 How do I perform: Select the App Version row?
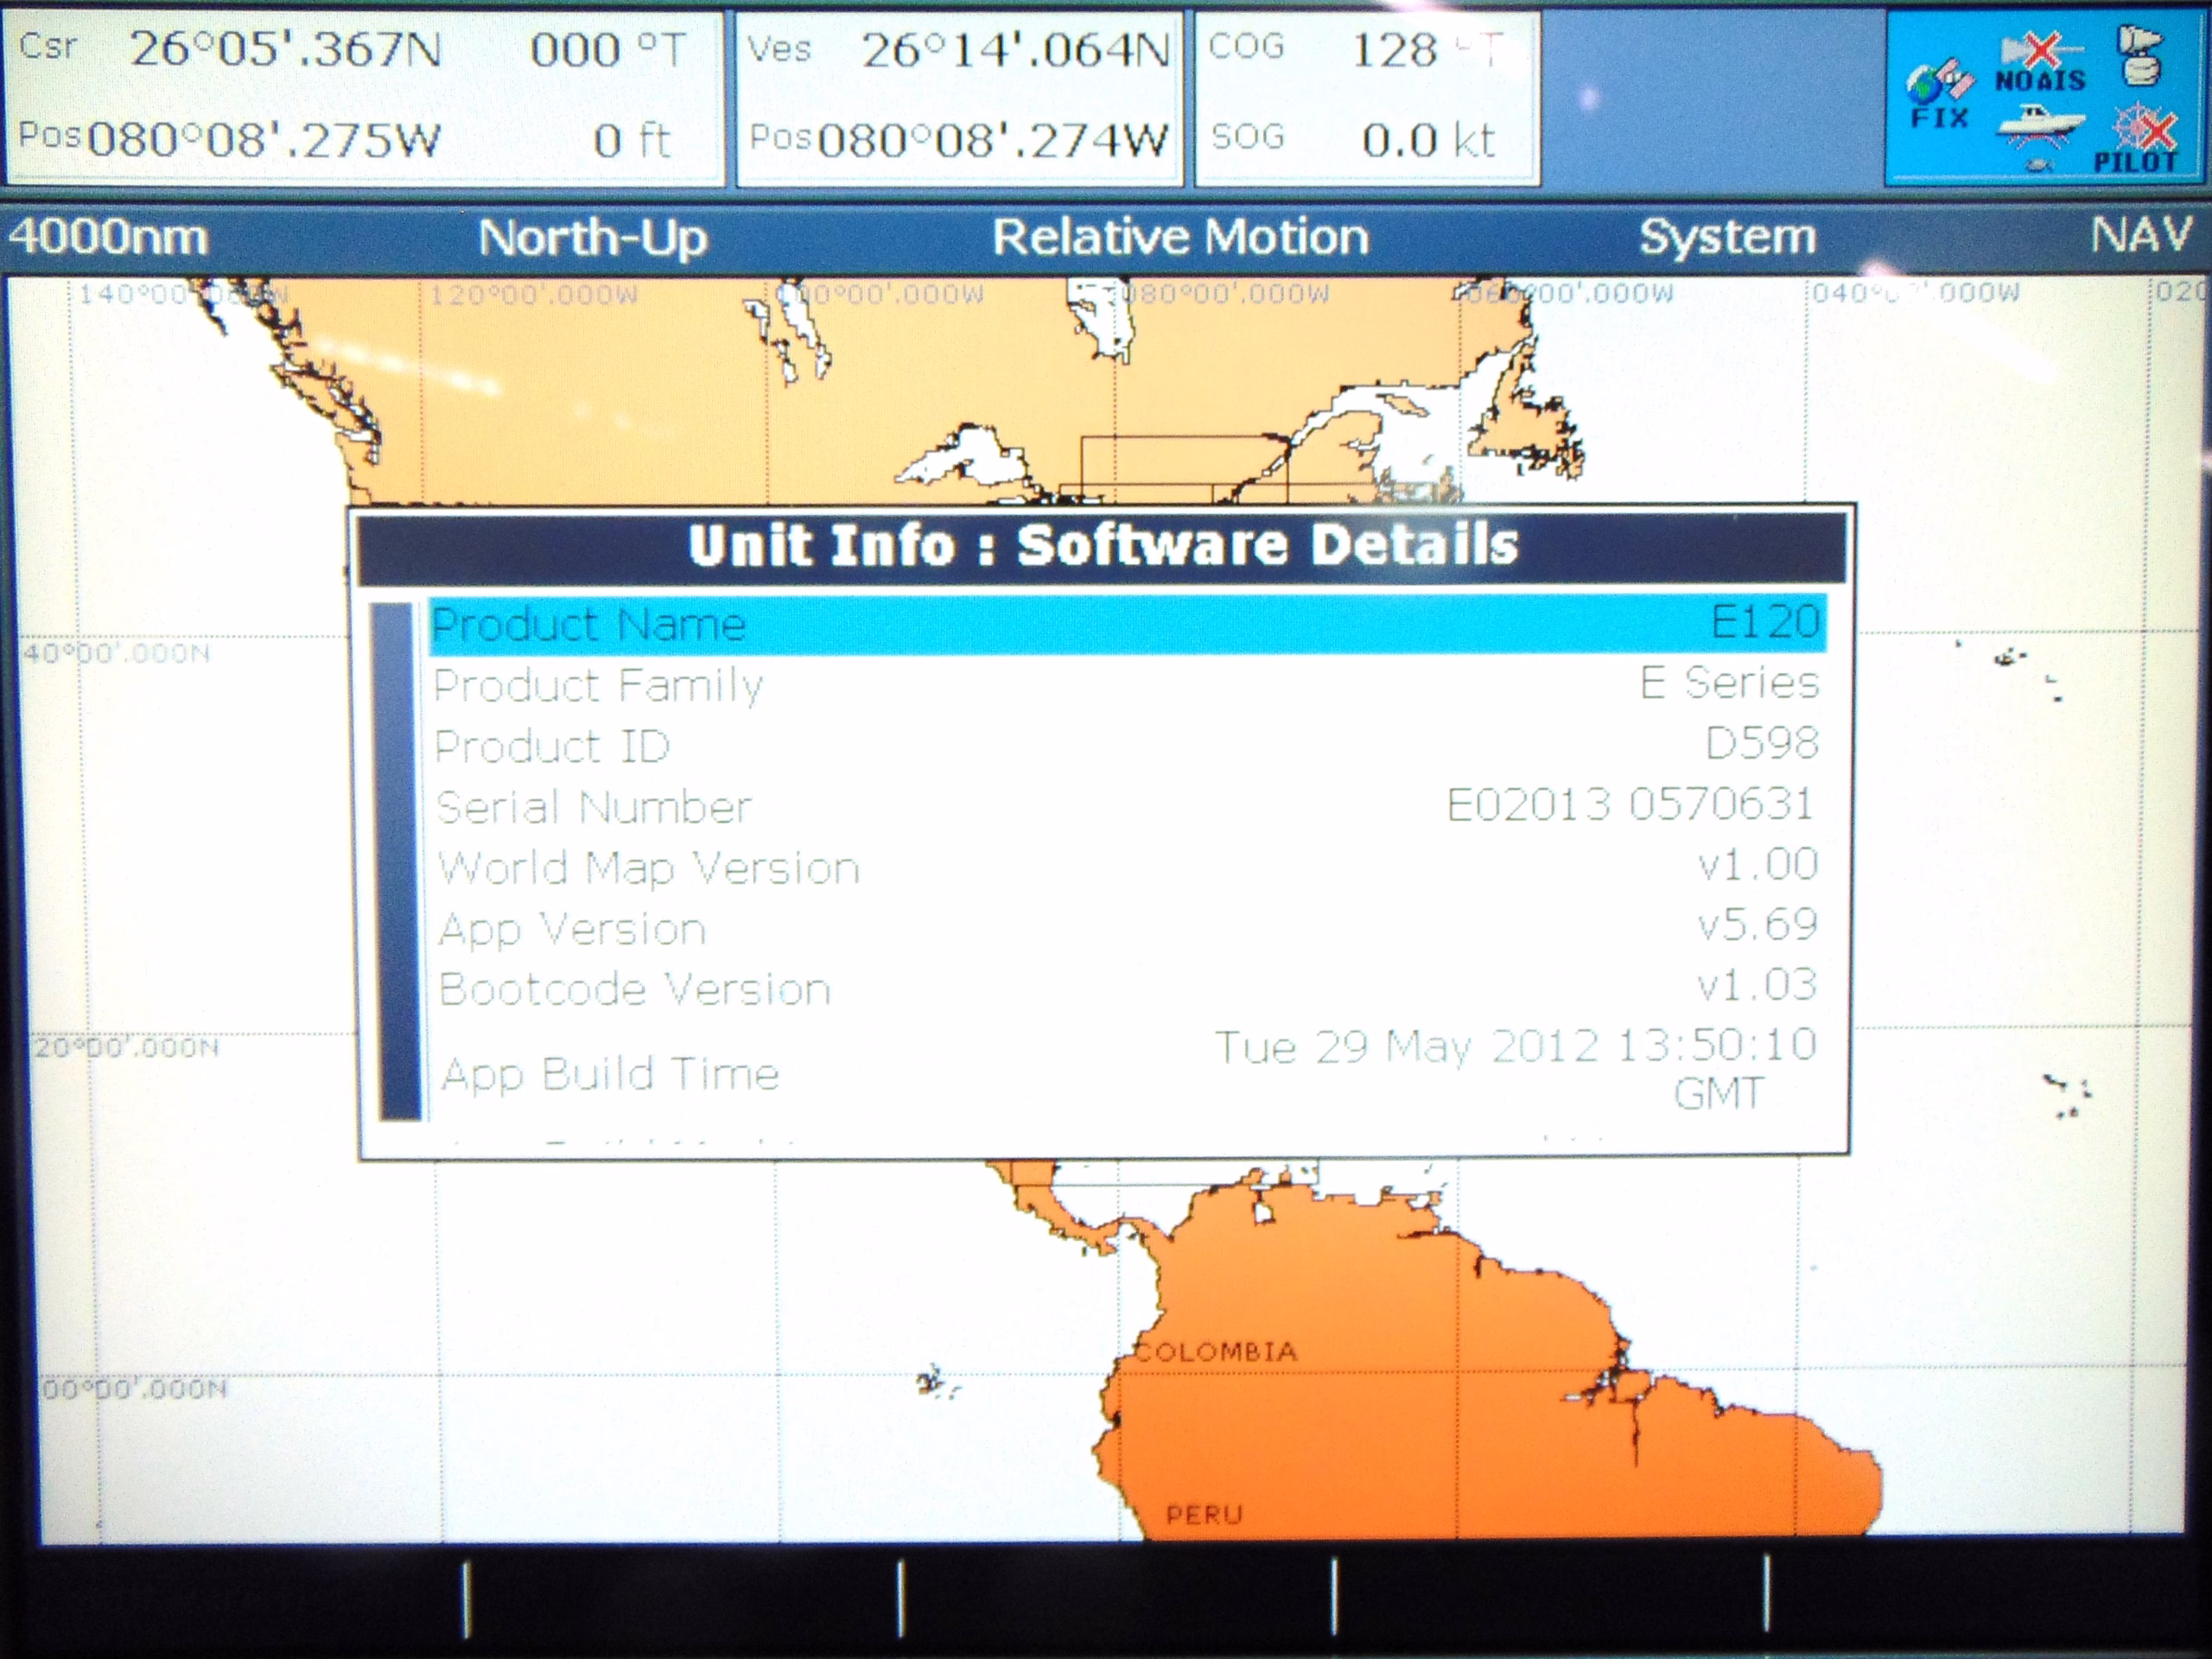[1126, 927]
